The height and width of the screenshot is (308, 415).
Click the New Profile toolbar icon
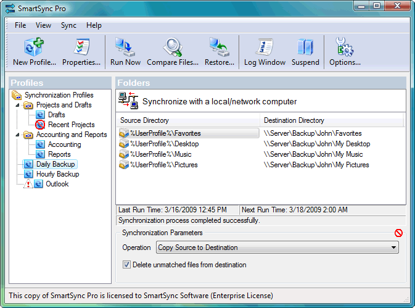34,48
